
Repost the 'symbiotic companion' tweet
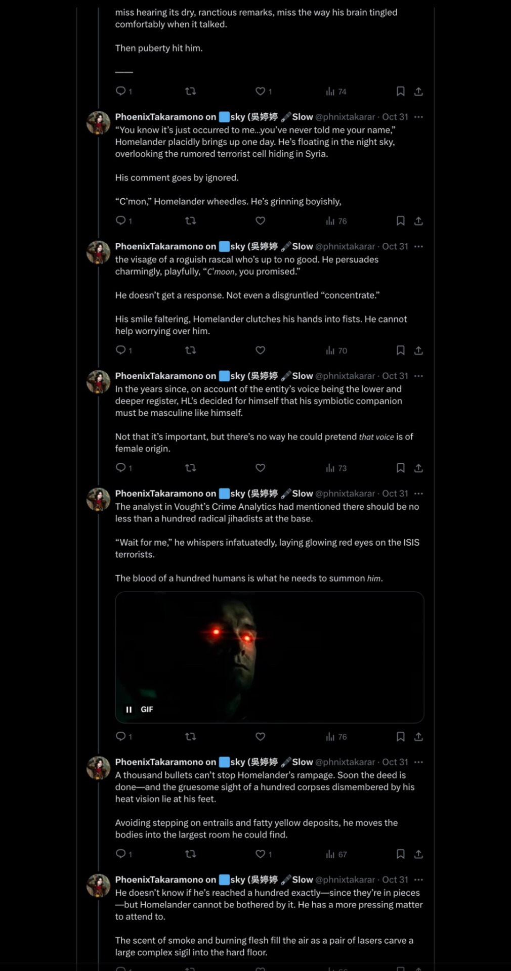tap(190, 468)
